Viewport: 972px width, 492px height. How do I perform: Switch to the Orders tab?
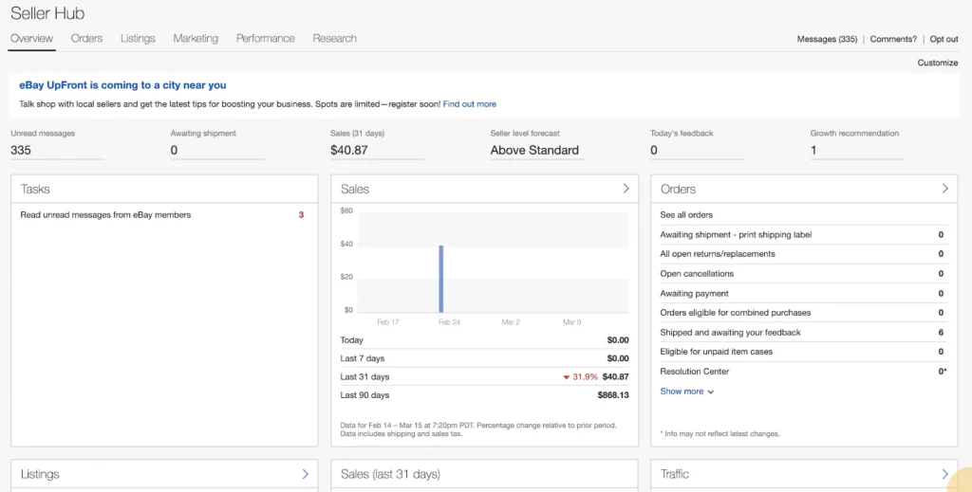tap(86, 38)
